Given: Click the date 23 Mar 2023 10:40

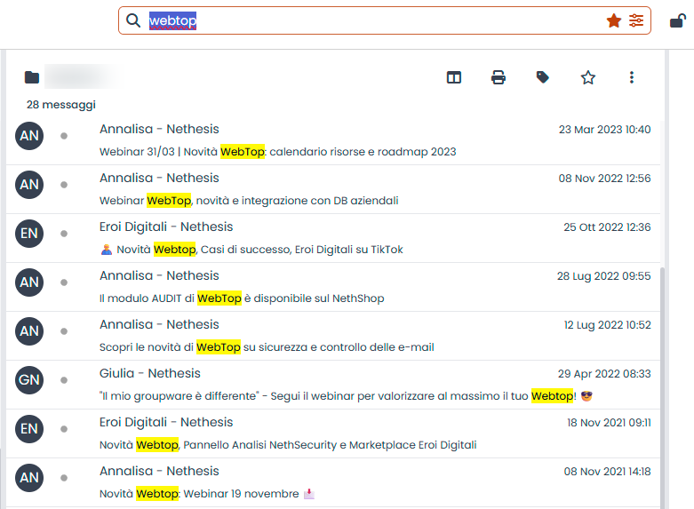Looking at the screenshot, I should coord(604,130).
